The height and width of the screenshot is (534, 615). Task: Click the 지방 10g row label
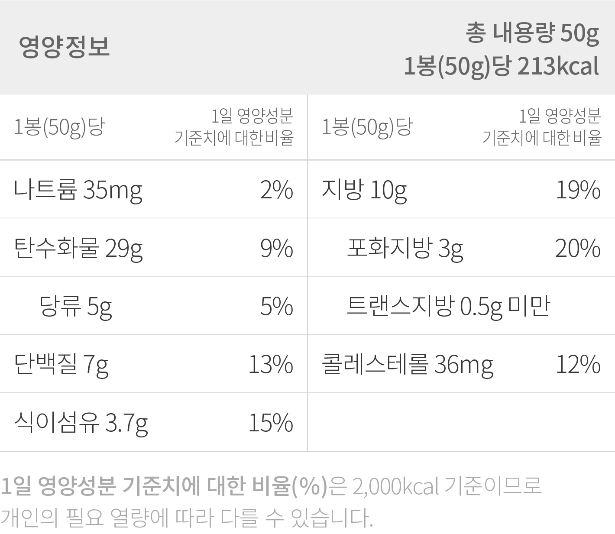(364, 190)
